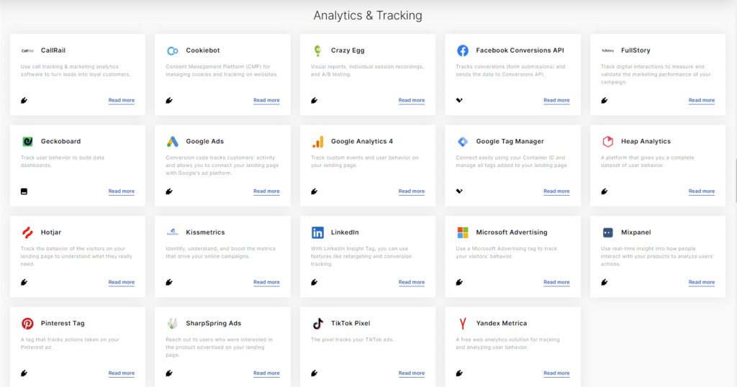This screenshot has width=737, height=387.
Task: Click the Hotjar logo icon
Action: [28, 232]
